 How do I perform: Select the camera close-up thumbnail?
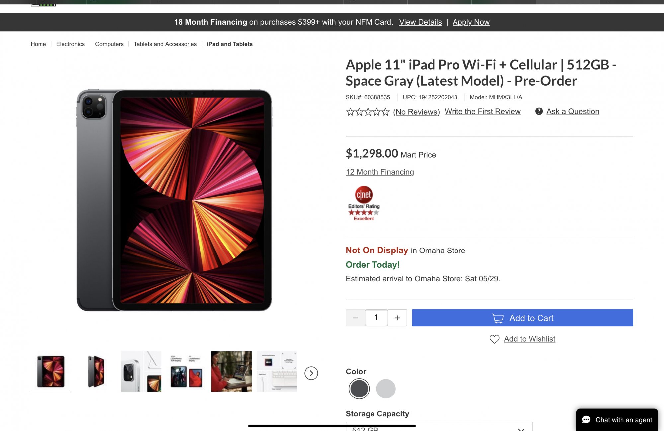(141, 371)
